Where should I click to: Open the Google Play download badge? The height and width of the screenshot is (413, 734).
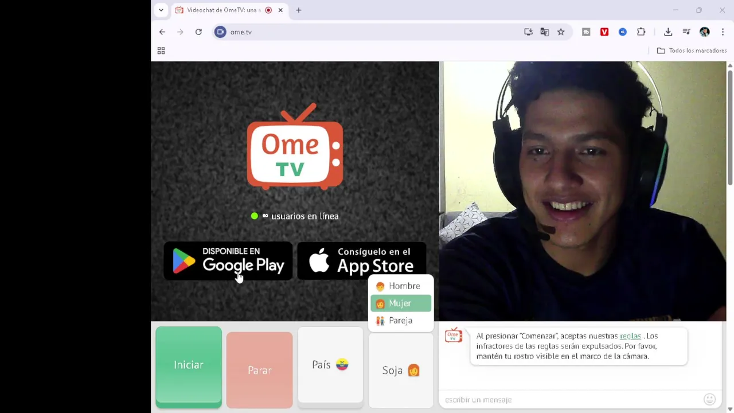(x=228, y=261)
